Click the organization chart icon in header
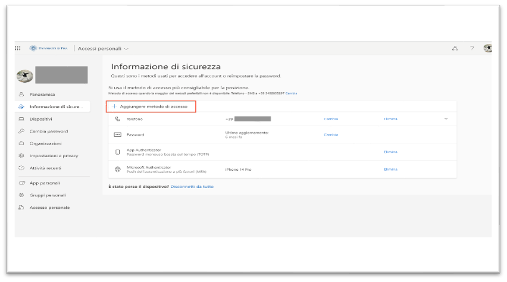This screenshot has width=507, height=282. pyautogui.click(x=455, y=48)
